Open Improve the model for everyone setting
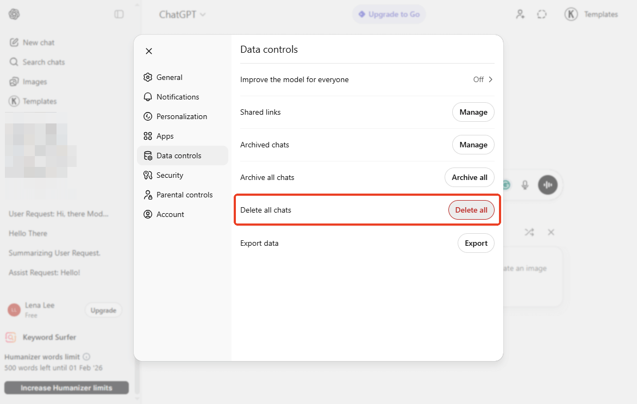 pyautogui.click(x=367, y=79)
